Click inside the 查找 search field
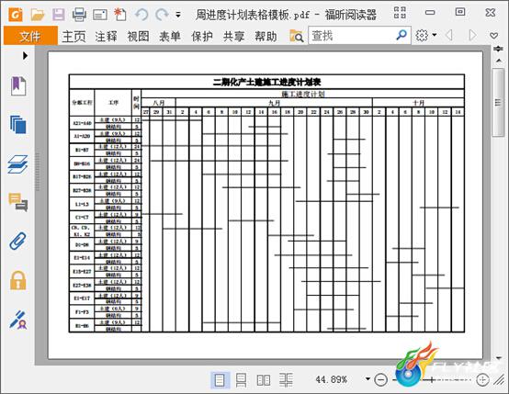The image size is (509, 394). [x=352, y=36]
